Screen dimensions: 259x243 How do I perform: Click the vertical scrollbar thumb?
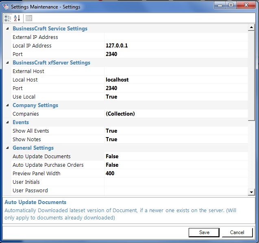click(251, 76)
